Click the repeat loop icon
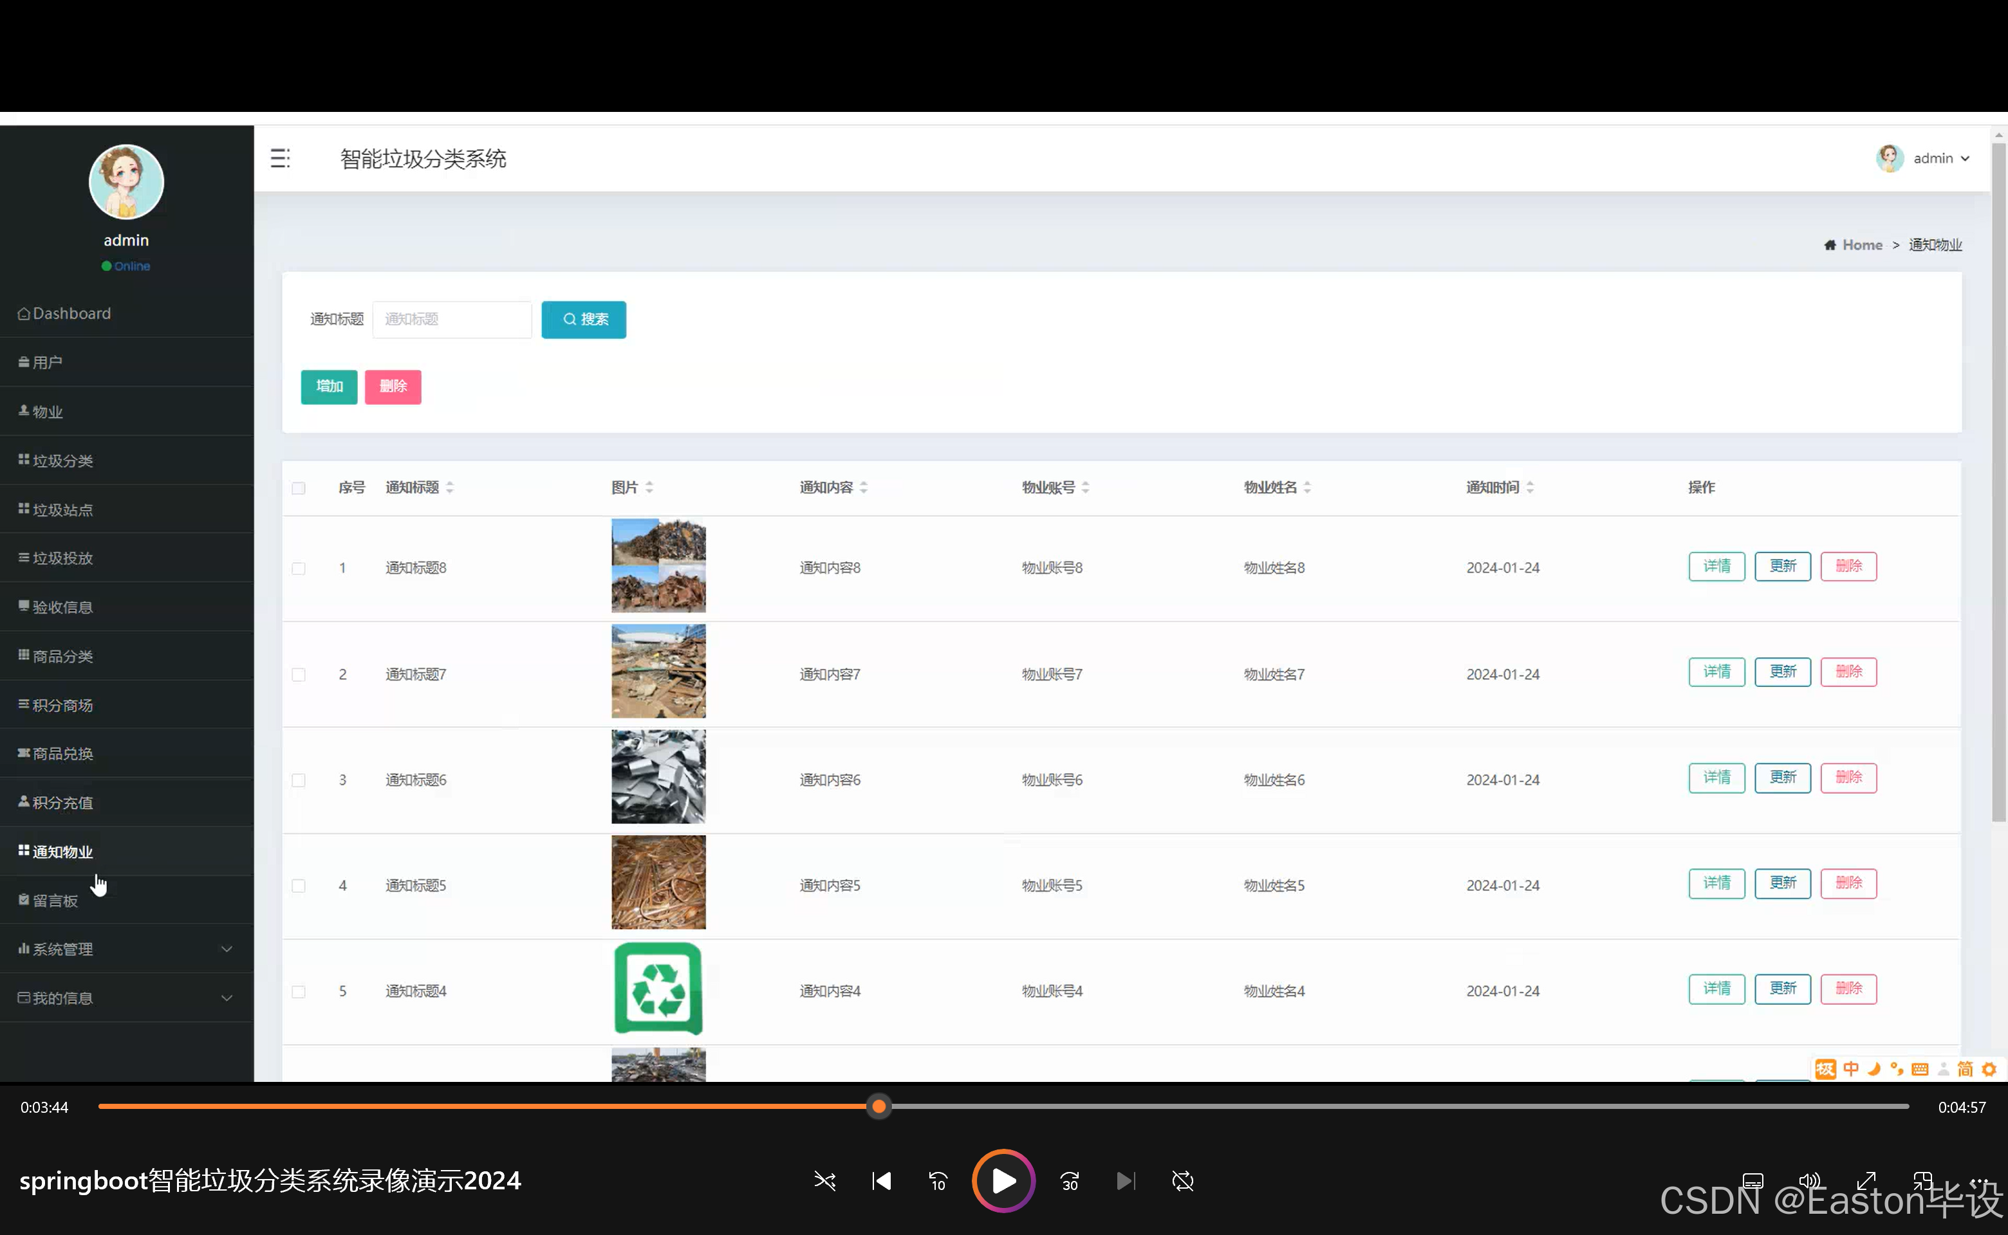Image resolution: width=2008 pixels, height=1235 pixels. [x=1182, y=1180]
